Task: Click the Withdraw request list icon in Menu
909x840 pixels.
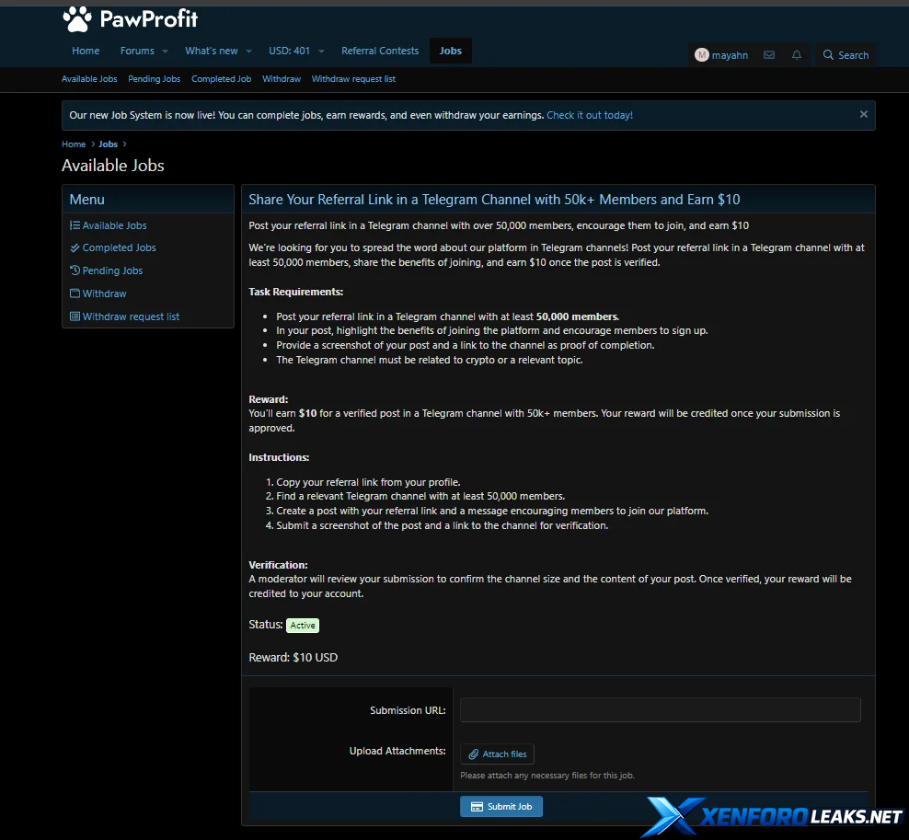Action: 75,316
